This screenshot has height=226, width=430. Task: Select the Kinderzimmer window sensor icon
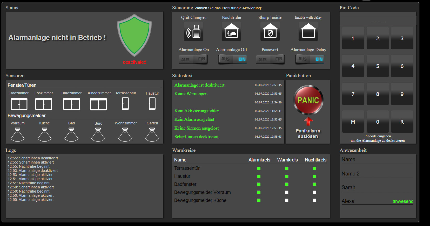click(x=98, y=104)
